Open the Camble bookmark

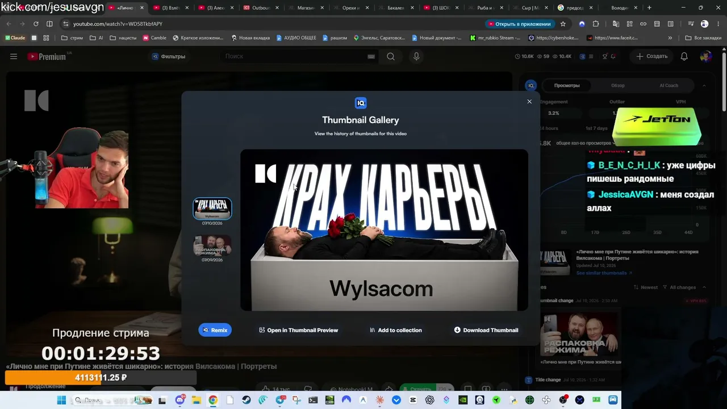[155, 38]
